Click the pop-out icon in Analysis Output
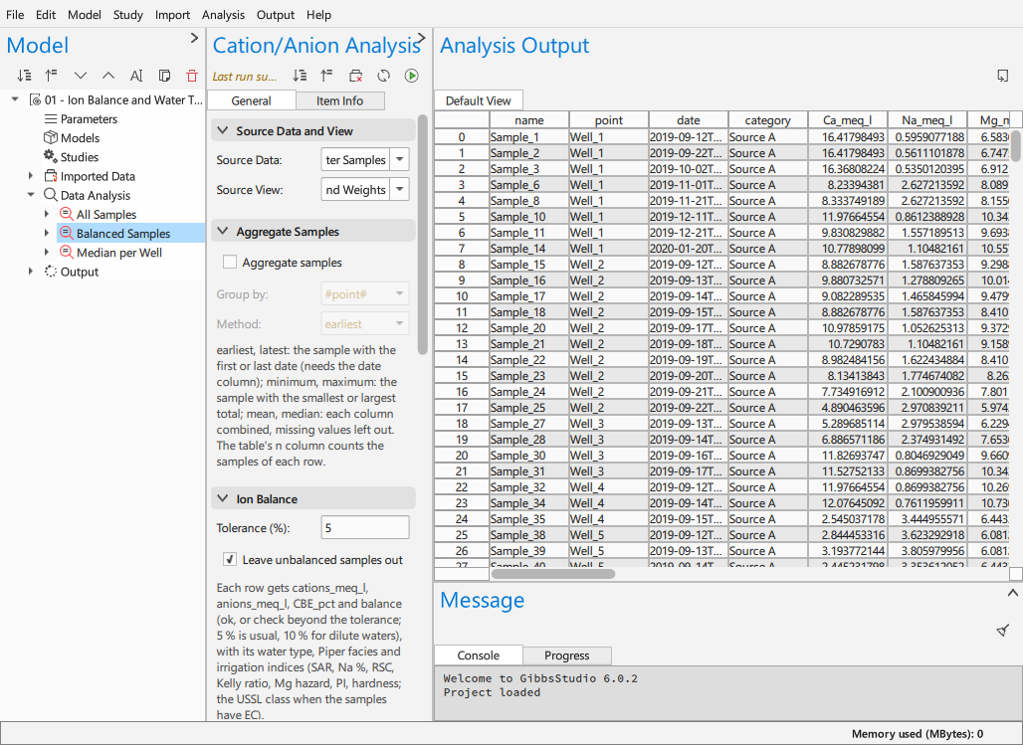Image resolution: width=1023 pixels, height=745 pixels. (x=1003, y=76)
